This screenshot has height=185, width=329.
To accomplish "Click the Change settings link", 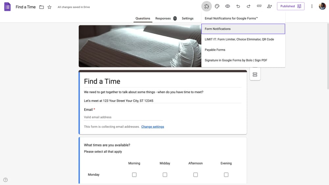I will 153,127.
